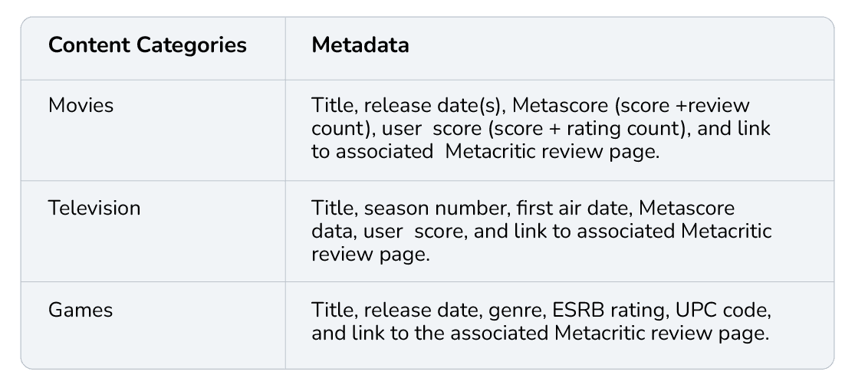The height and width of the screenshot is (388, 855).
Task: Click "Metascore" in the Television row
Action: point(686,208)
